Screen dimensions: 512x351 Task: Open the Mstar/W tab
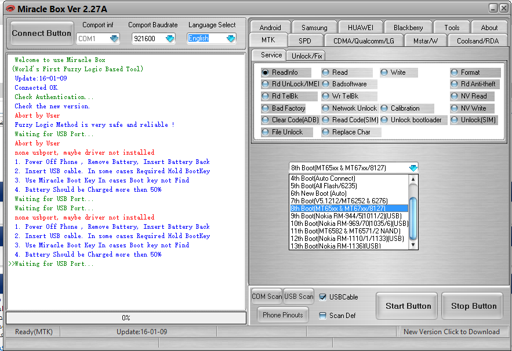click(425, 41)
